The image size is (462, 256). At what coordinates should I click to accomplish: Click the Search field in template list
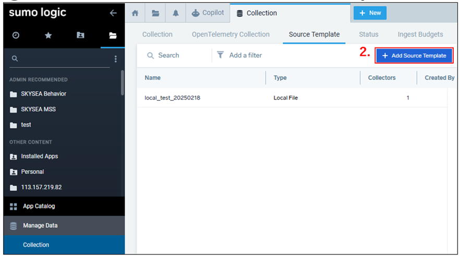[178, 55]
